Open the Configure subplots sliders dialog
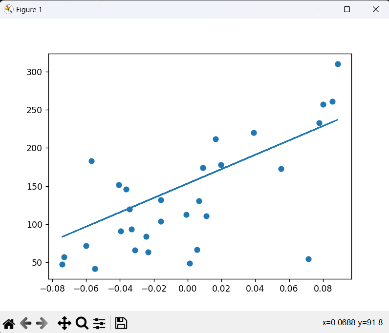This screenshot has width=389, height=333. click(x=99, y=323)
